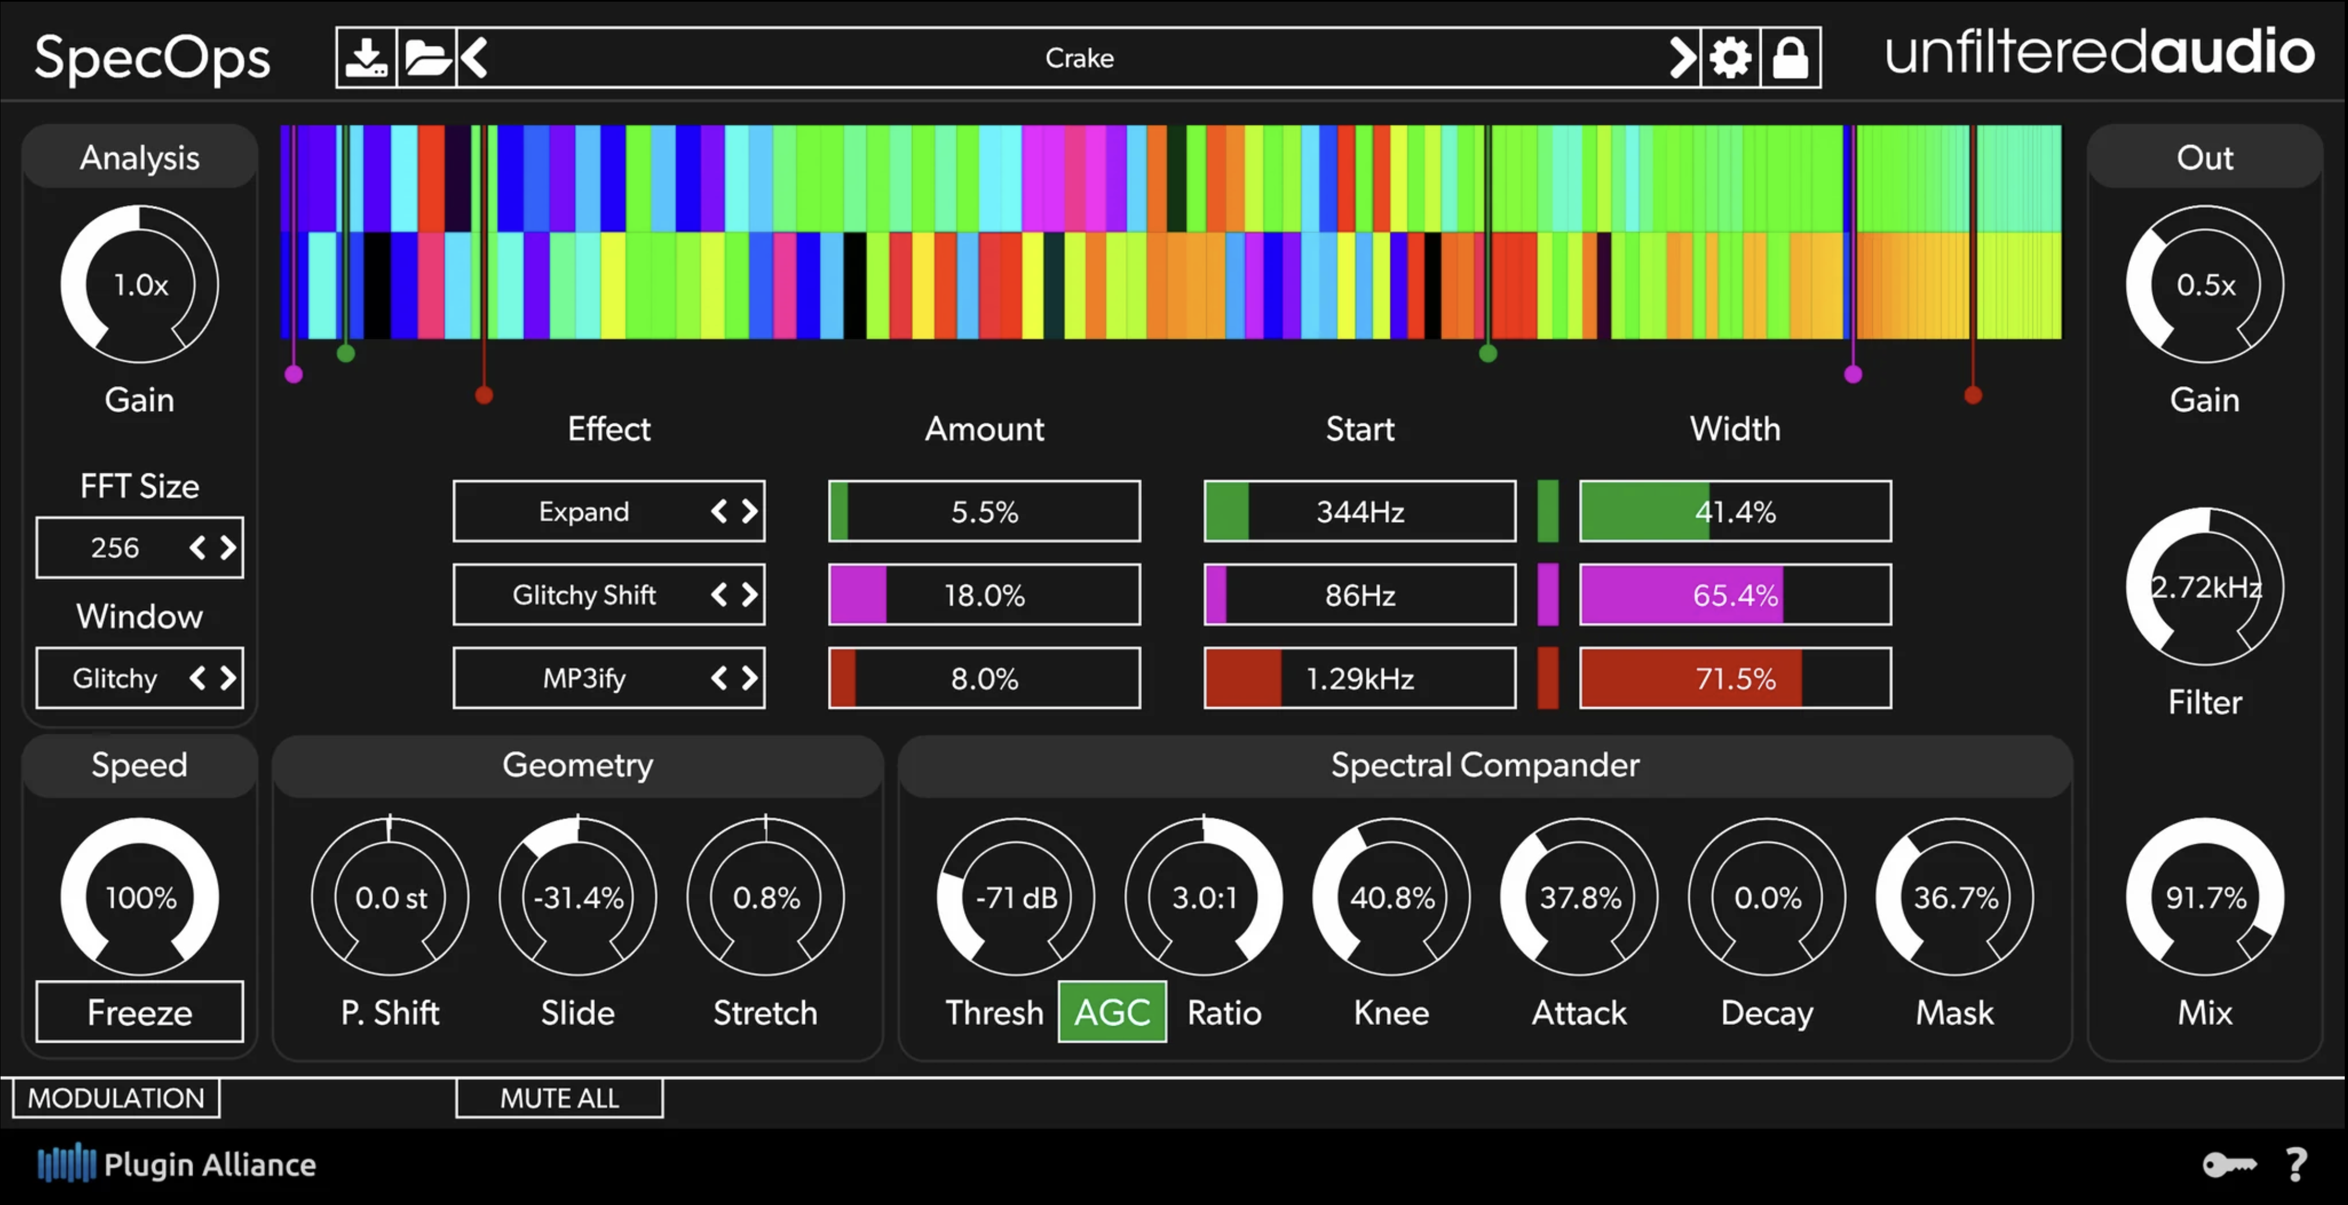Click the left red range marker handle
The image size is (2348, 1205).
pyautogui.click(x=484, y=395)
